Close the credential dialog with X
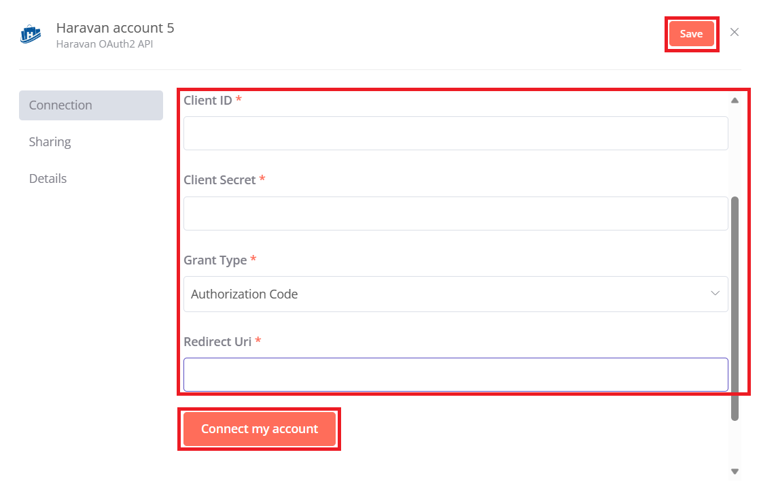The width and height of the screenshot is (759, 495). point(735,32)
